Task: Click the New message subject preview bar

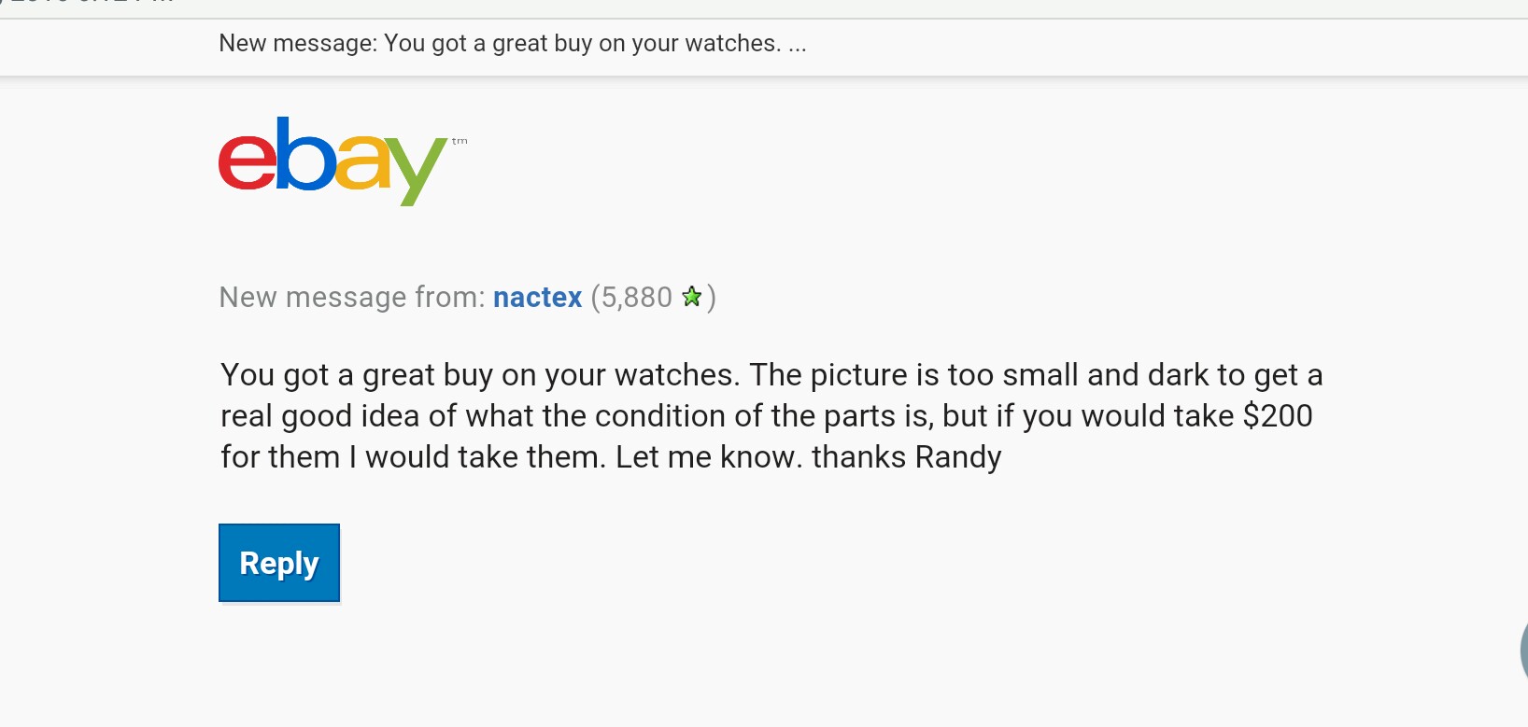Action: pyautogui.click(x=512, y=44)
